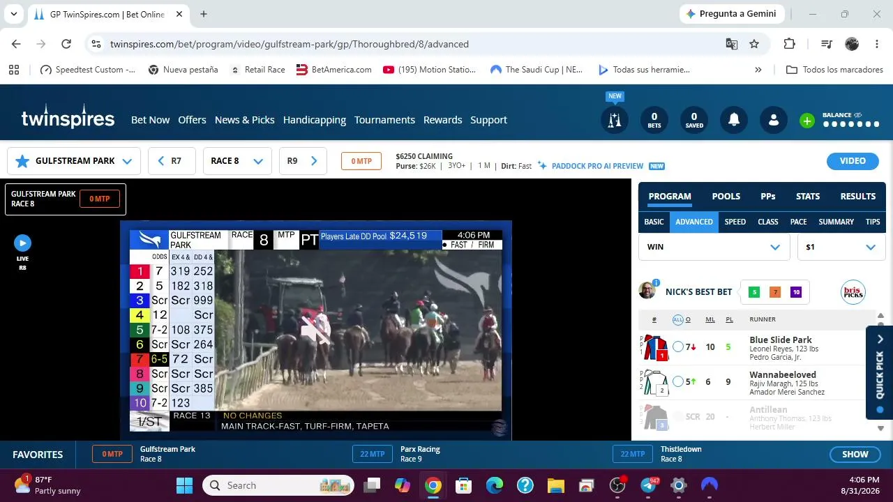This screenshot has height=502, width=893.
Task: Click the favorite star next to Gulfstream Park
Action: pos(22,161)
